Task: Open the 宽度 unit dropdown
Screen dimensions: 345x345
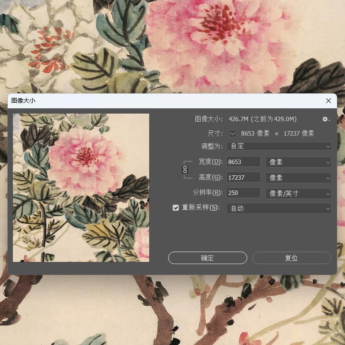Action: tap(298, 162)
